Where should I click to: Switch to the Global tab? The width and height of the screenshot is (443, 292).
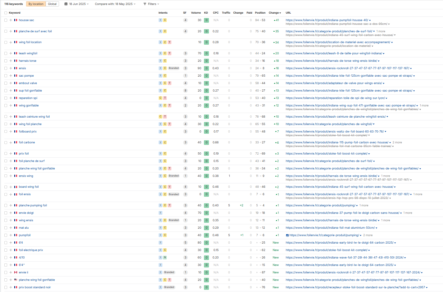[x=52, y=4]
